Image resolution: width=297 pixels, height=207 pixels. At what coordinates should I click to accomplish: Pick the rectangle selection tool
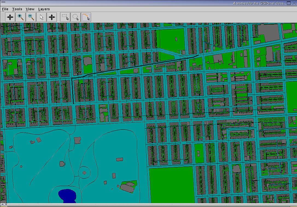pyautogui.click(x=65, y=17)
